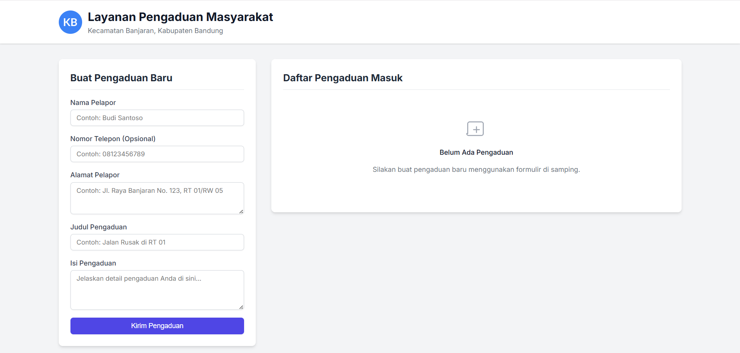Click the Nama Pelapor input field
This screenshot has width=740, height=353.
coord(157,118)
